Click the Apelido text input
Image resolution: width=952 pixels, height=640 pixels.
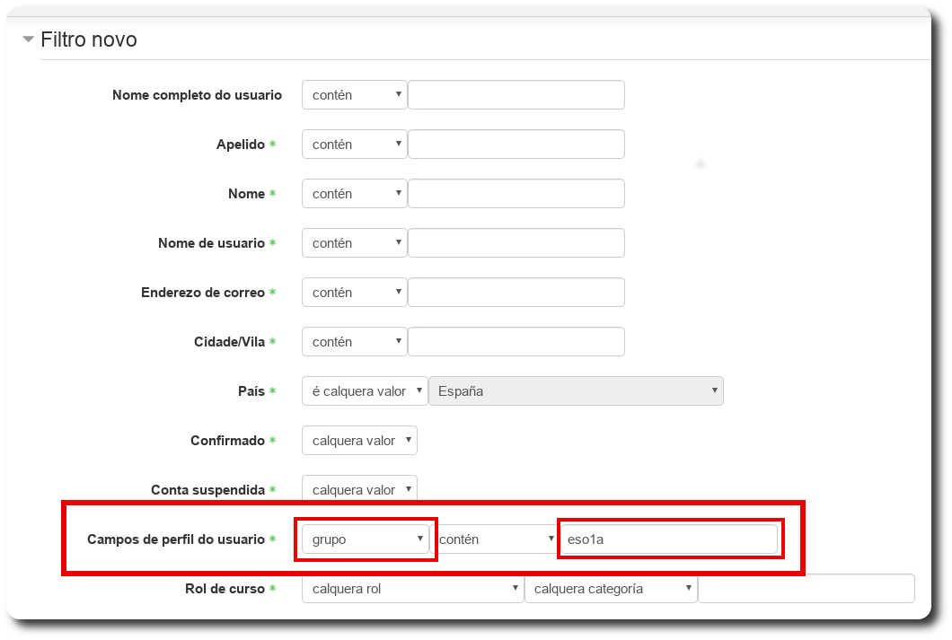pyautogui.click(x=516, y=145)
